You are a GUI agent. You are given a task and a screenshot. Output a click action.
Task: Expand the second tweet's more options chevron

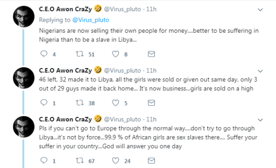(x=260, y=71)
